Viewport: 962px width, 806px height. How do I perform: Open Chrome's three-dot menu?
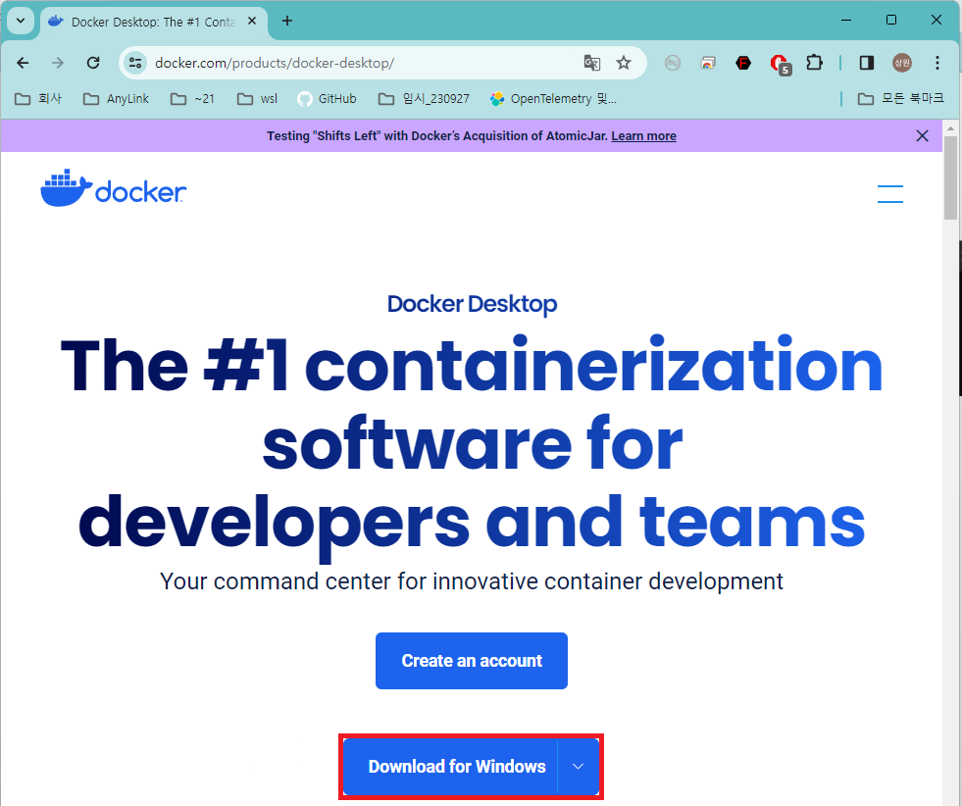(937, 63)
